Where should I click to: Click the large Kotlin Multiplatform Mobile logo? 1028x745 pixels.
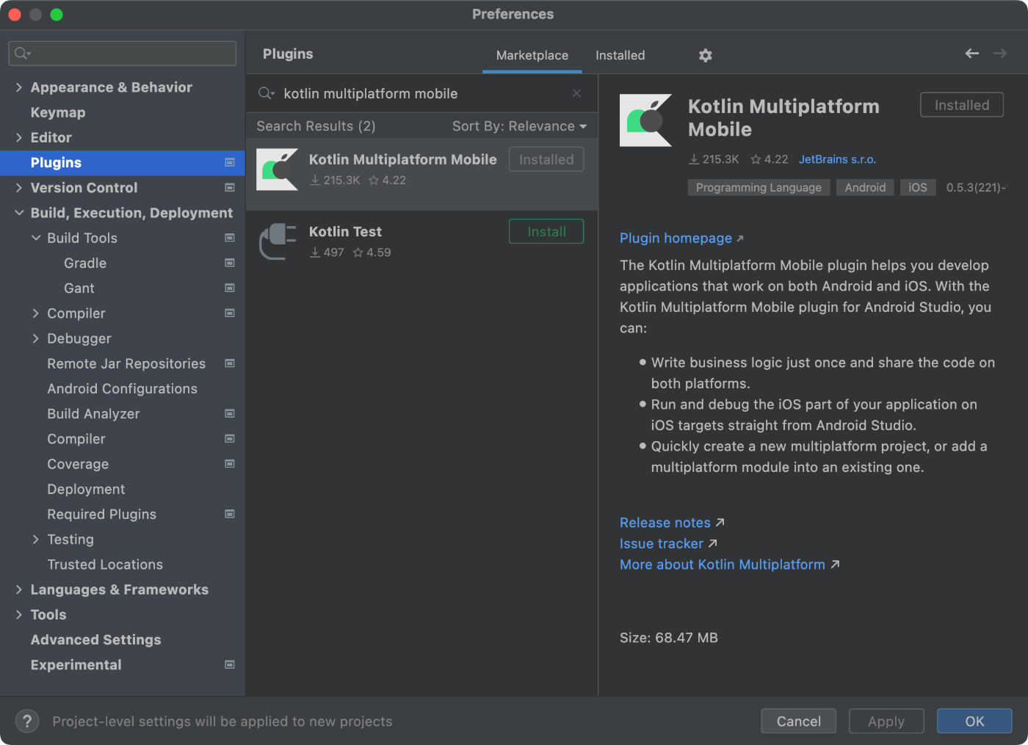coord(645,120)
